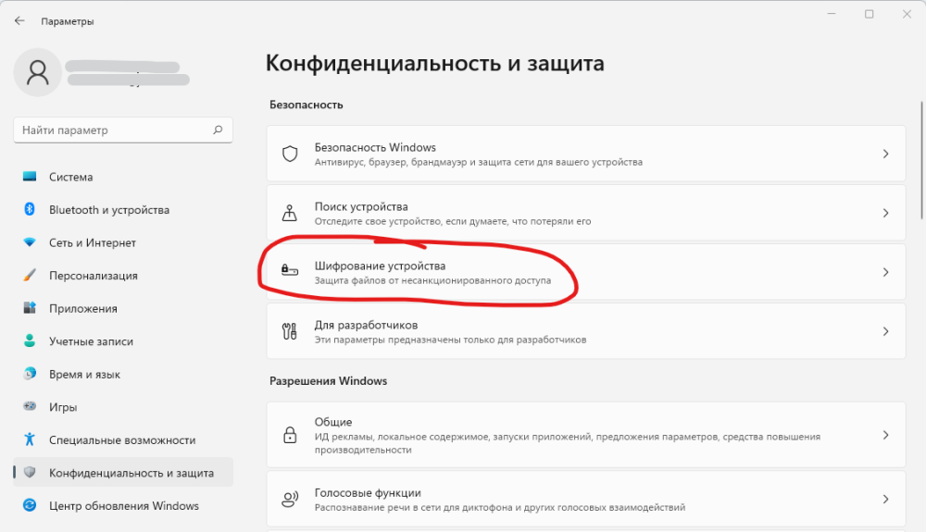Click the Голосовые функции speech icon
926x532 pixels.
point(289,500)
